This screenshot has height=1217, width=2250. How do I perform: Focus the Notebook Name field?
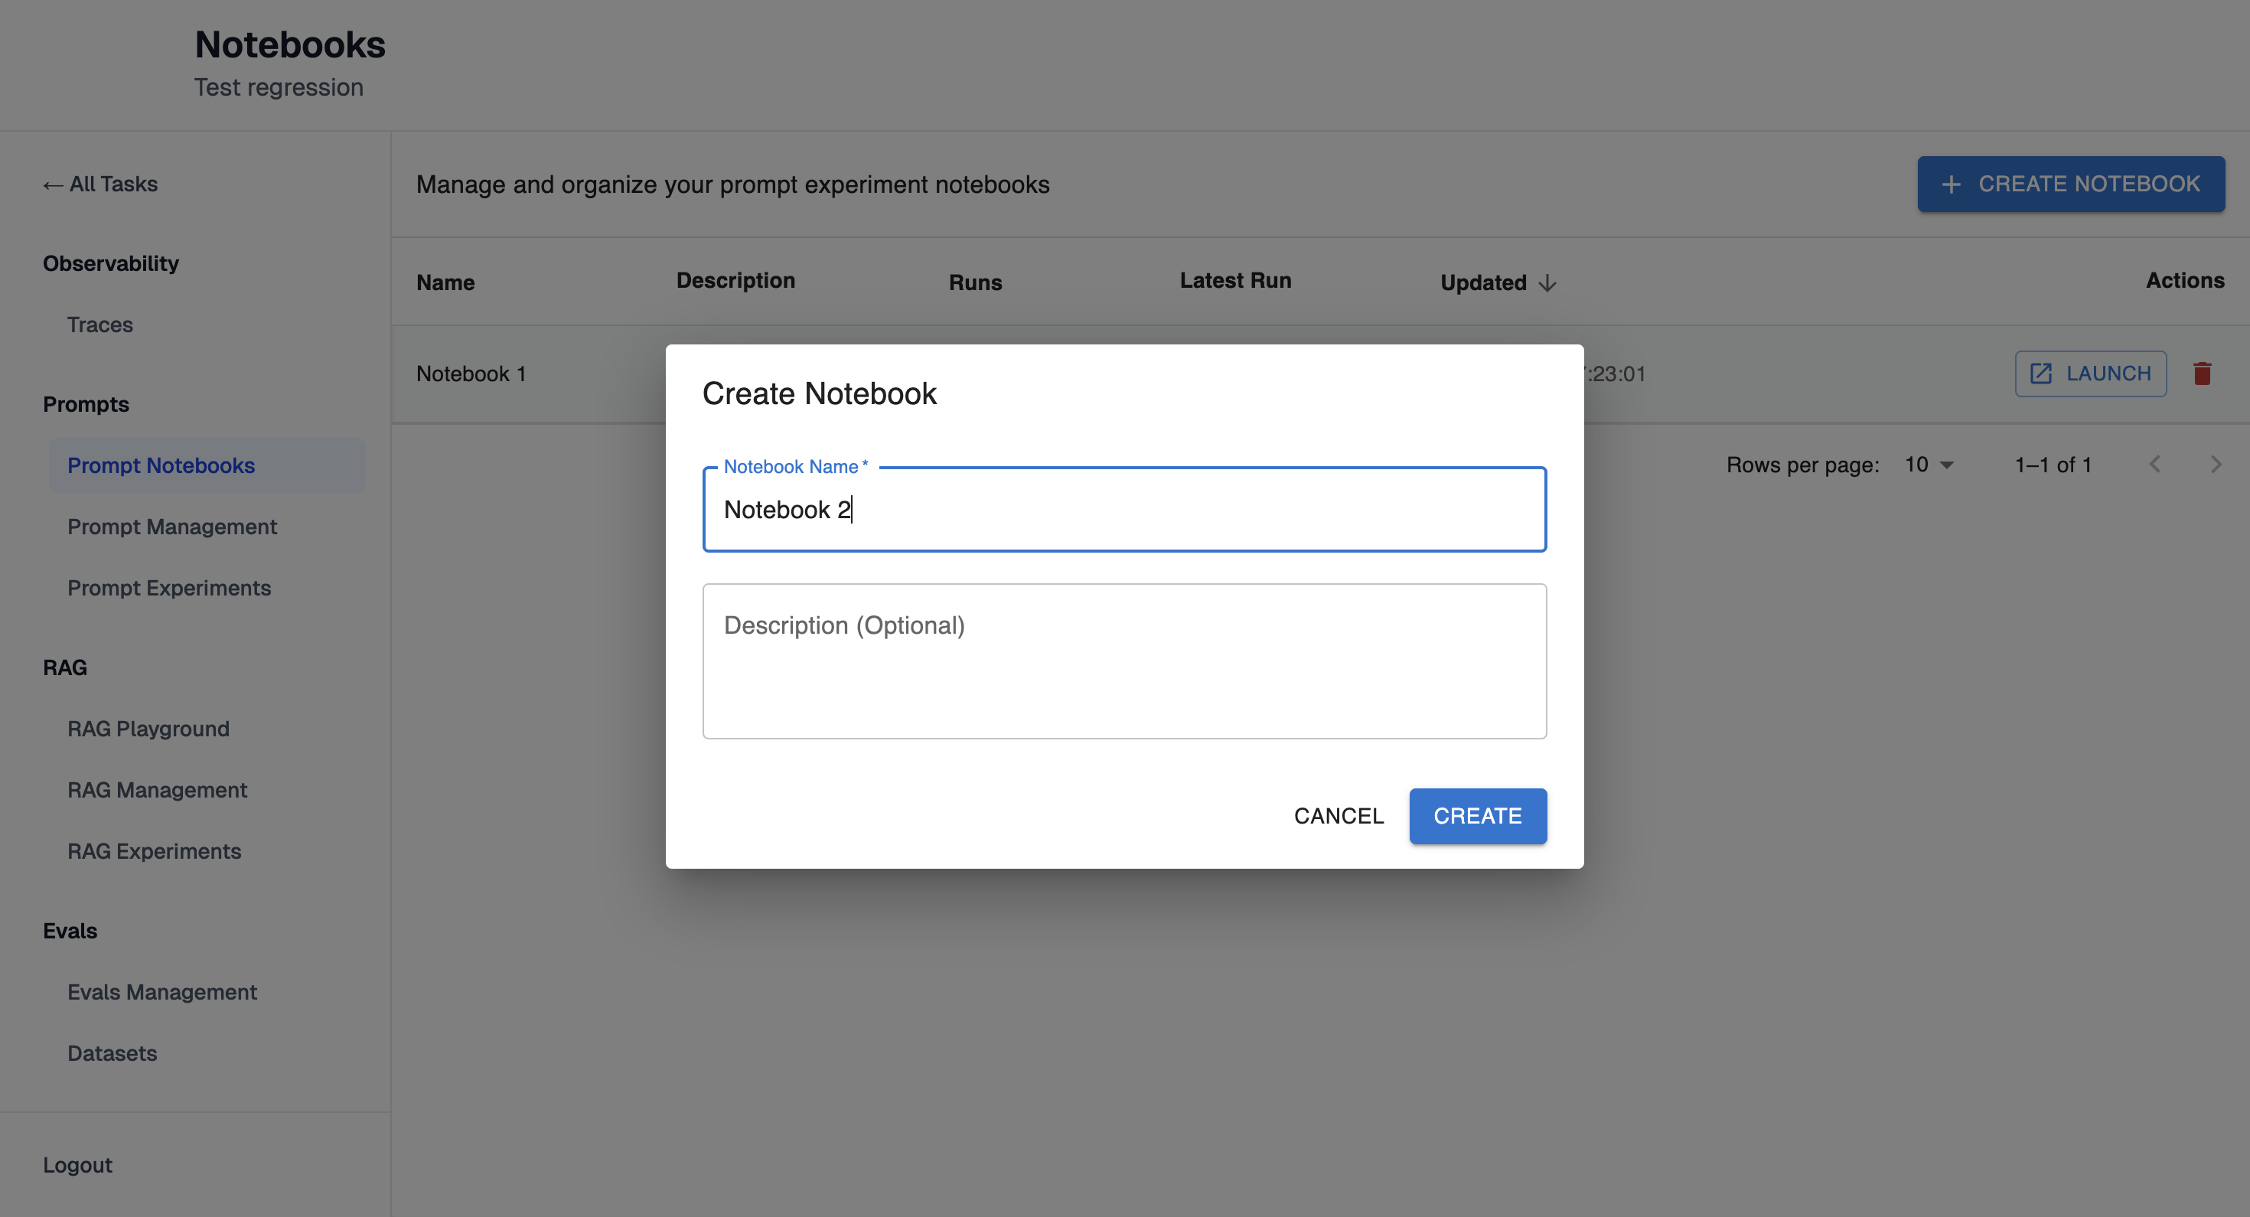point(1124,509)
